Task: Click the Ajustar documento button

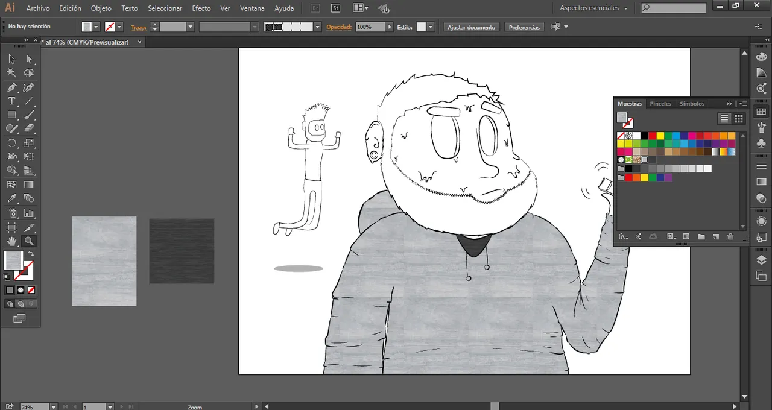Action: [471, 27]
